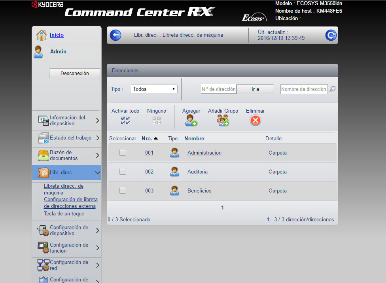Click the Ninguno deselect-all icon

click(x=157, y=120)
